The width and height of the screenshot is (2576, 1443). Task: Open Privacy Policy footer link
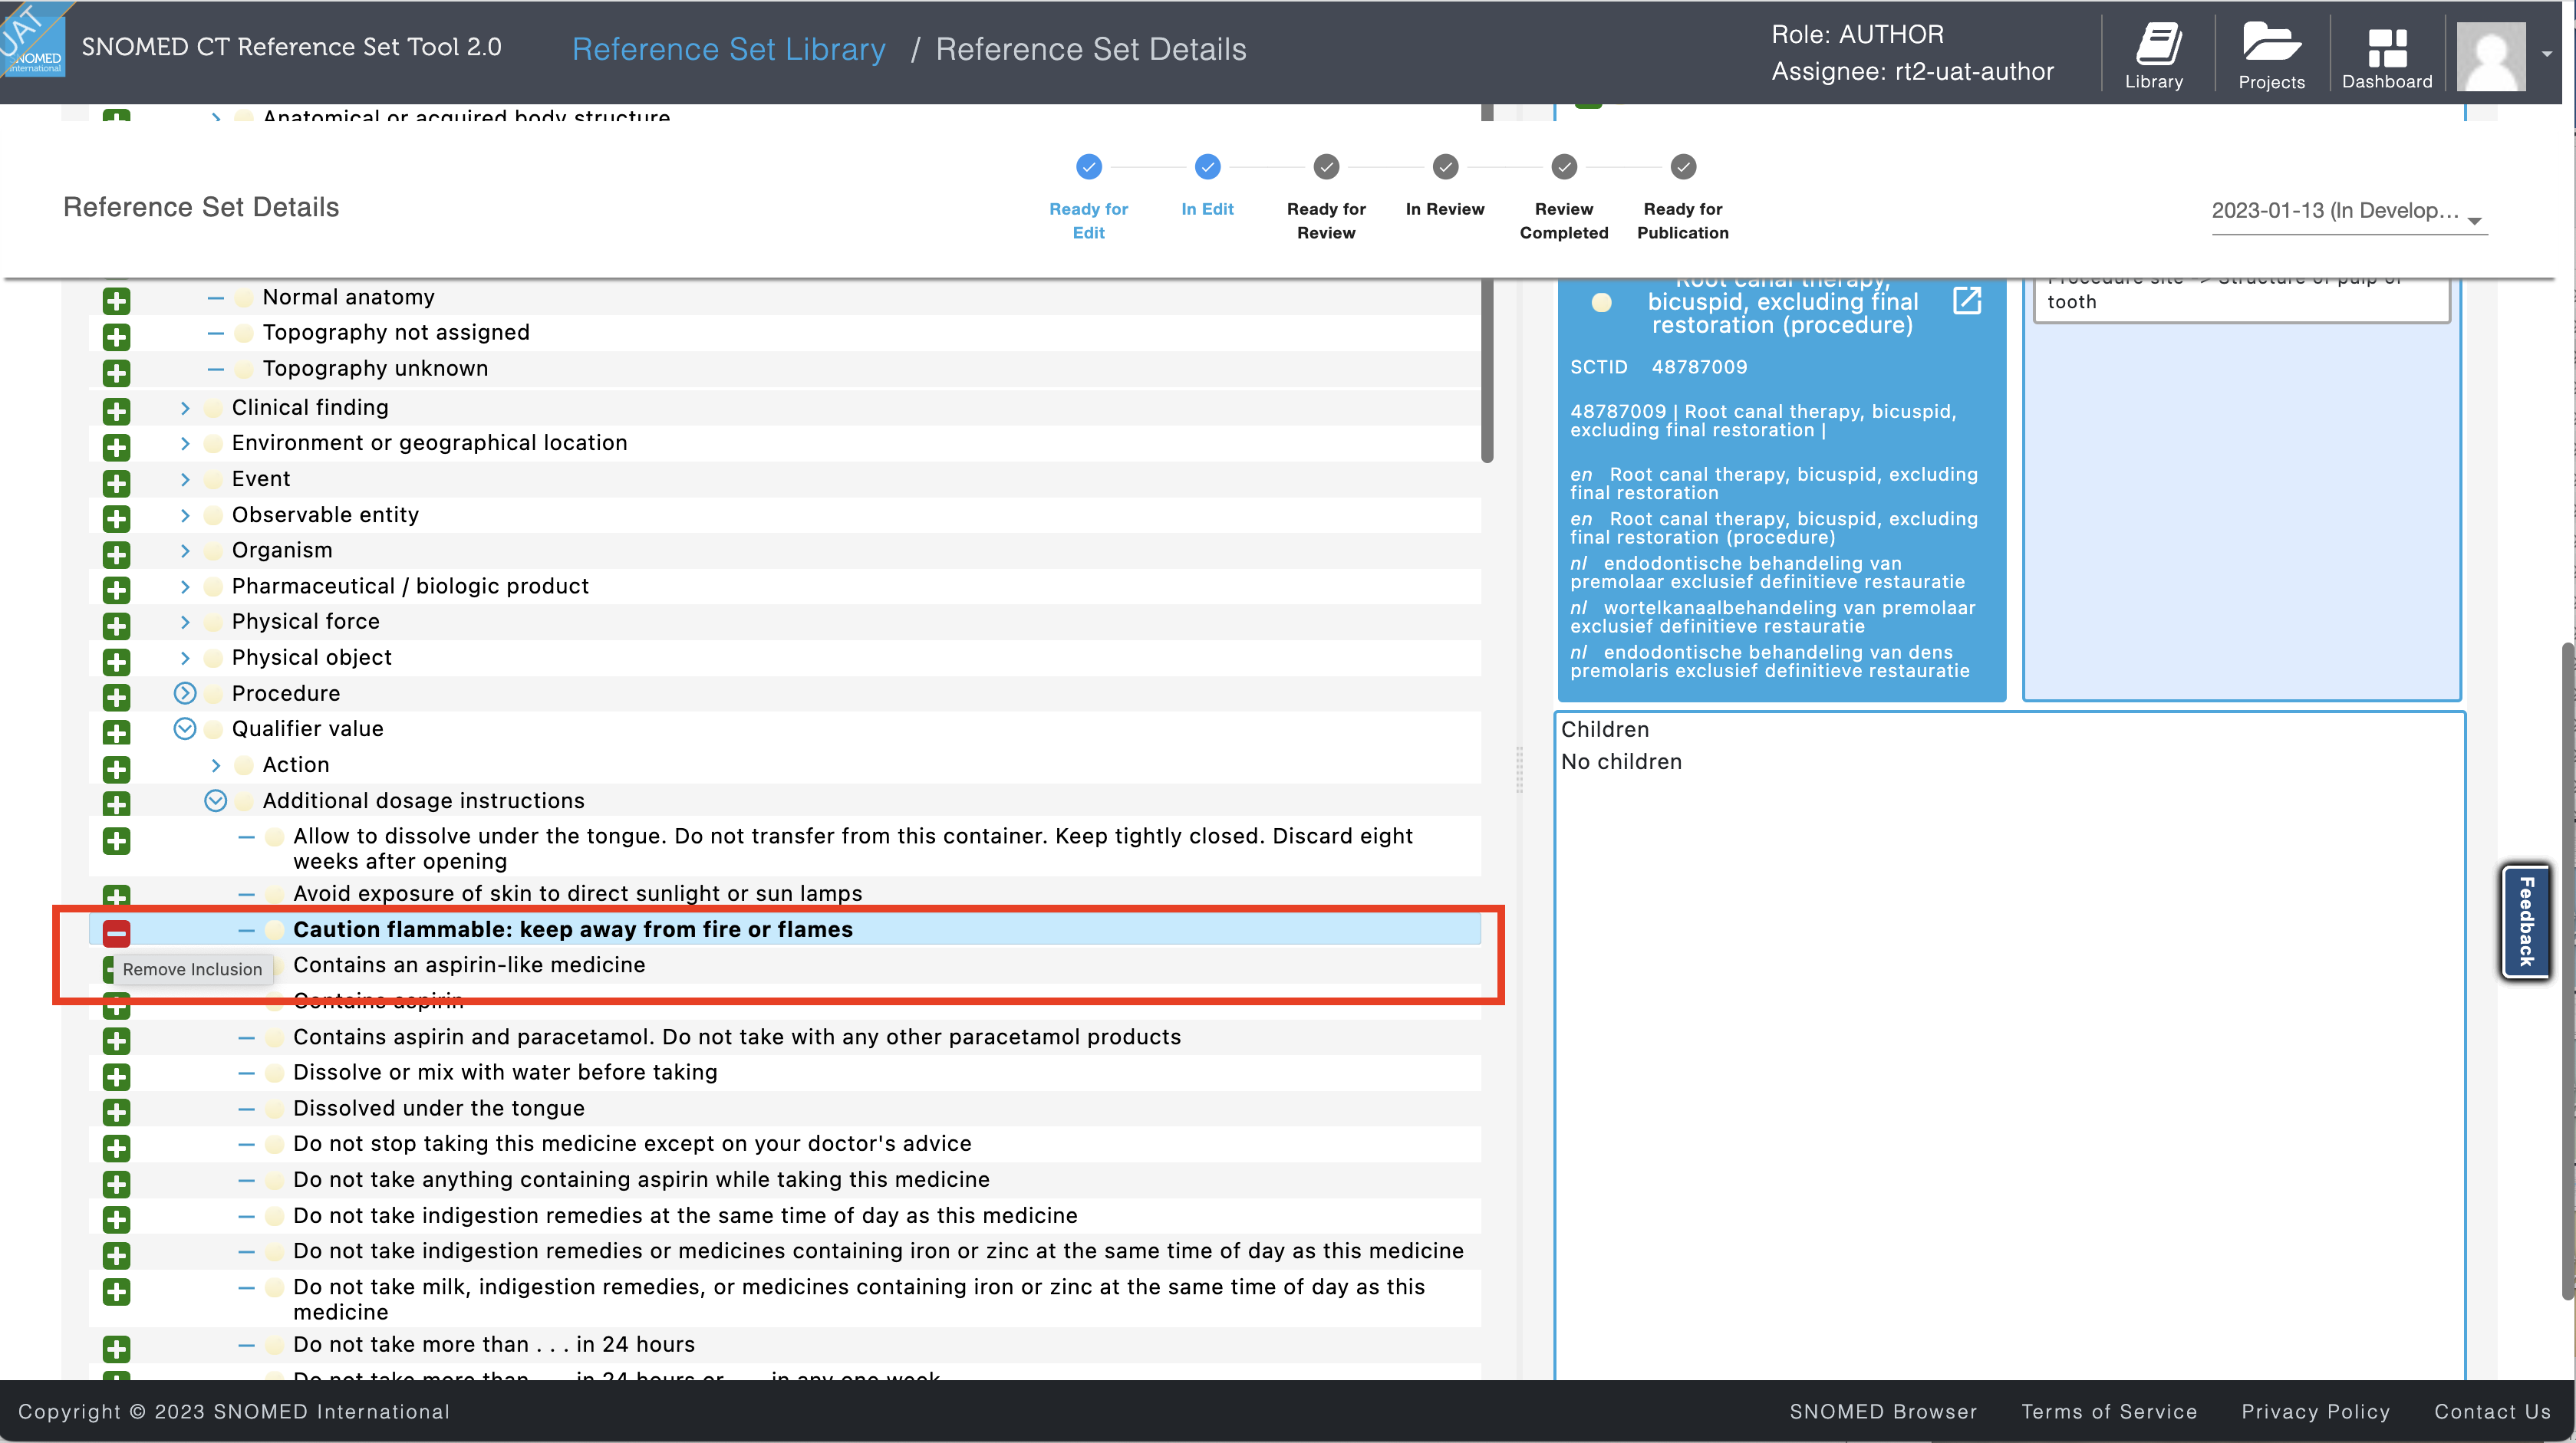pyautogui.click(x=2315, y=1412)
